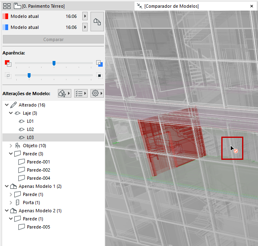The image size is (258, 246).
Task: Click the Parede-001 wall icon
Action: coord(22,162)
